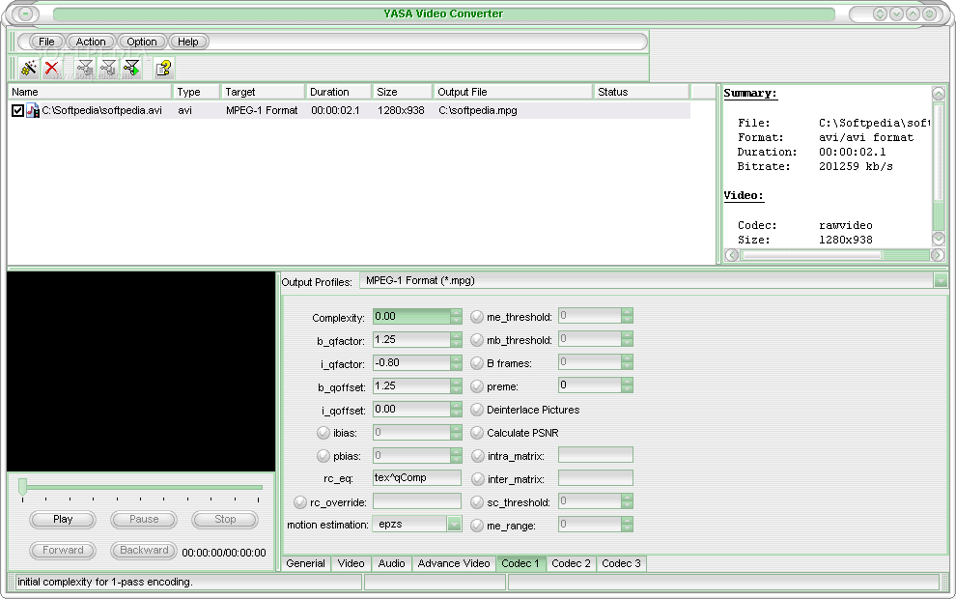Enable the inter_matrix option

(477, 479)
